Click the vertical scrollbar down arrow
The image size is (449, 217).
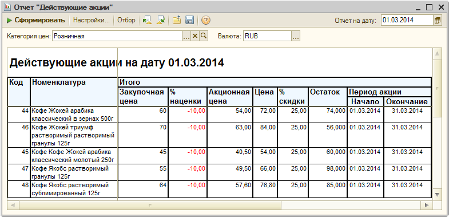436,195
